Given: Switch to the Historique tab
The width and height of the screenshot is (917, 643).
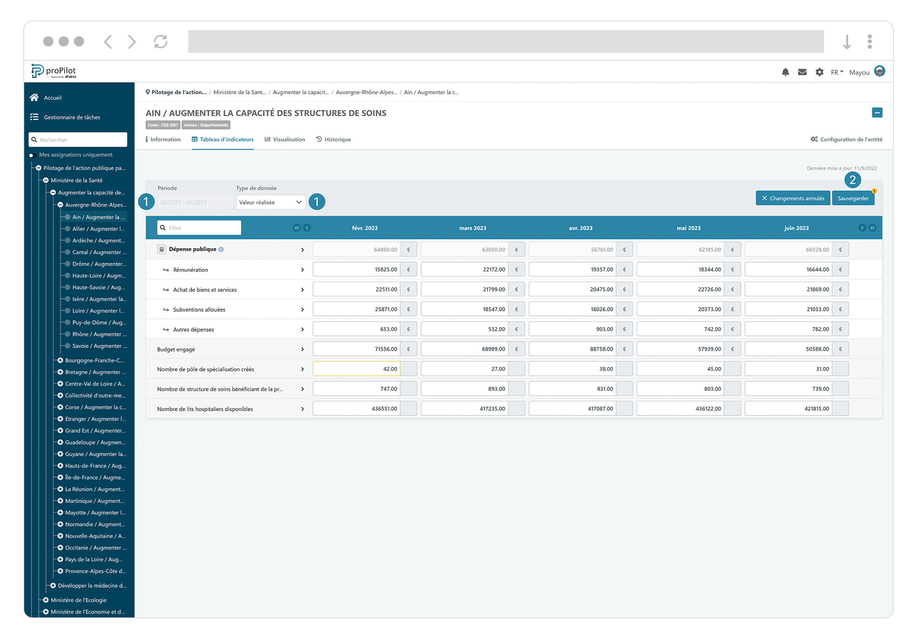Looking at the screenshot, I should pos(333,139).
